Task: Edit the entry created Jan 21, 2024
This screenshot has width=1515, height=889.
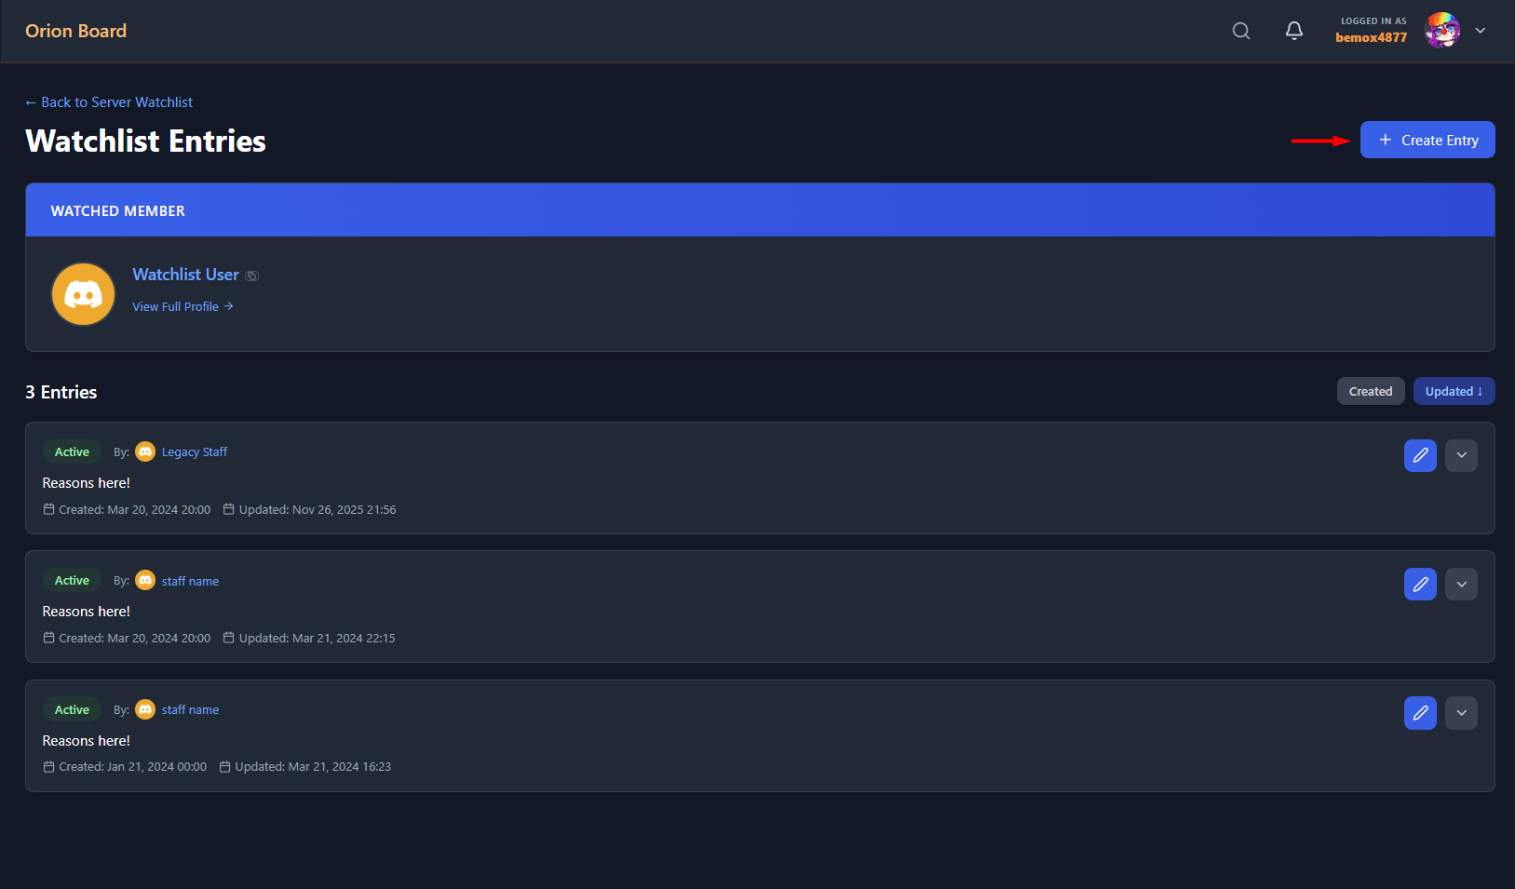Action: coord(1420,712)
